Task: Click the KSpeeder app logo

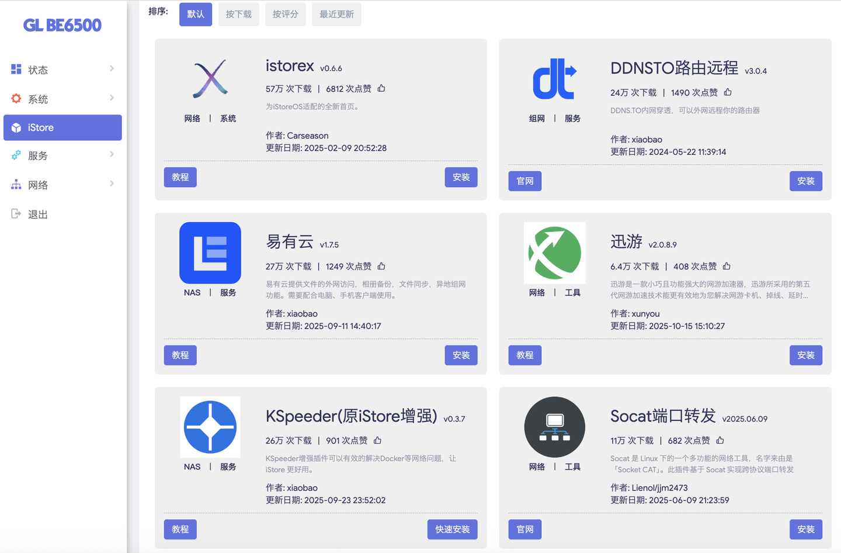Action: [210, 427]
